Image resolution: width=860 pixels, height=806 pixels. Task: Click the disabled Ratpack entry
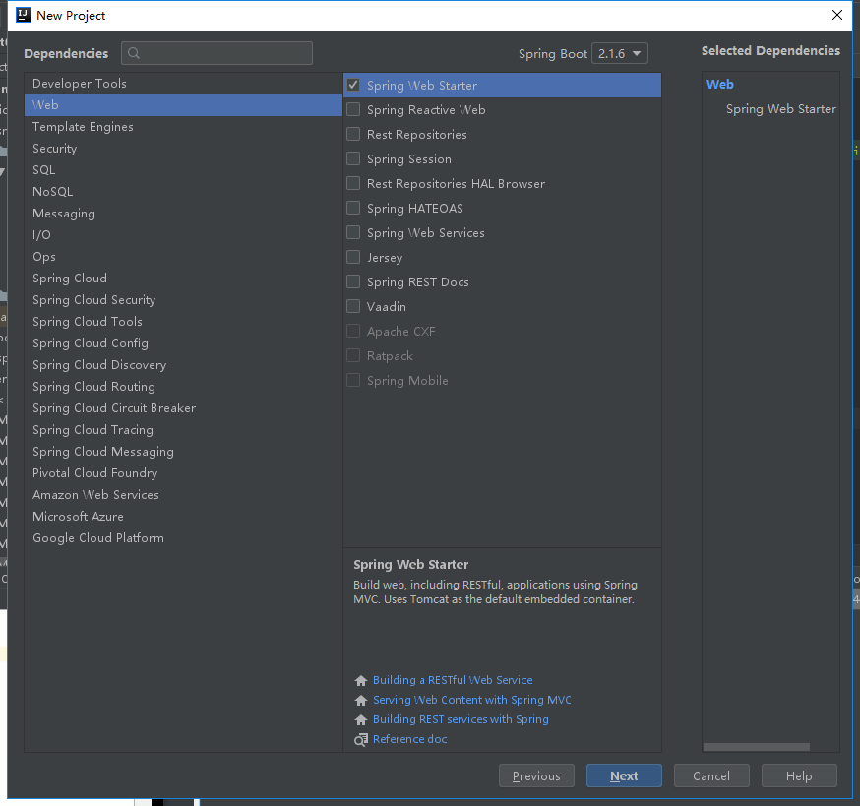[502, 356]
